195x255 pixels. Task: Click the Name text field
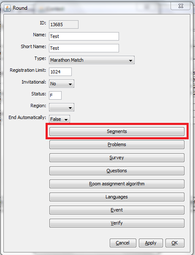point(84,36)
